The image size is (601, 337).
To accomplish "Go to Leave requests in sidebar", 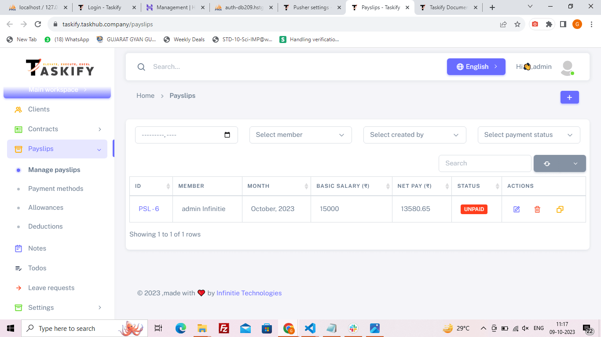I will 51,288.
